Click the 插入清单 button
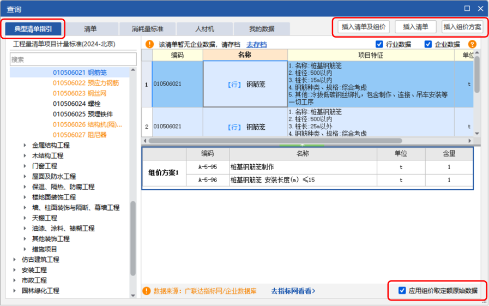Image resolution: width=489 pixels, height=306 pixels. 415,27
